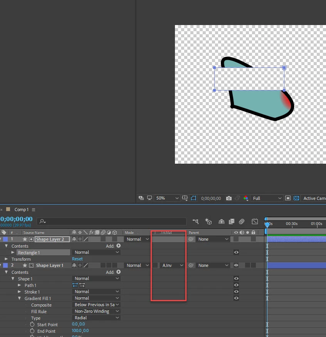Viewport: 326px width, 337px height.
Task: Collapse the Gradient Fill 1 property
Action: (19, 298)
